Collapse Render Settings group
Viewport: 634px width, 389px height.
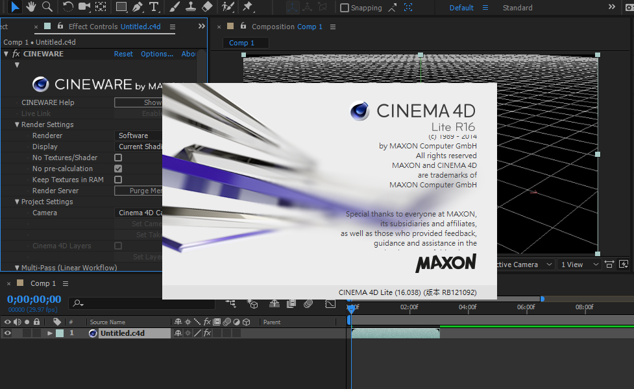point(17,124)
